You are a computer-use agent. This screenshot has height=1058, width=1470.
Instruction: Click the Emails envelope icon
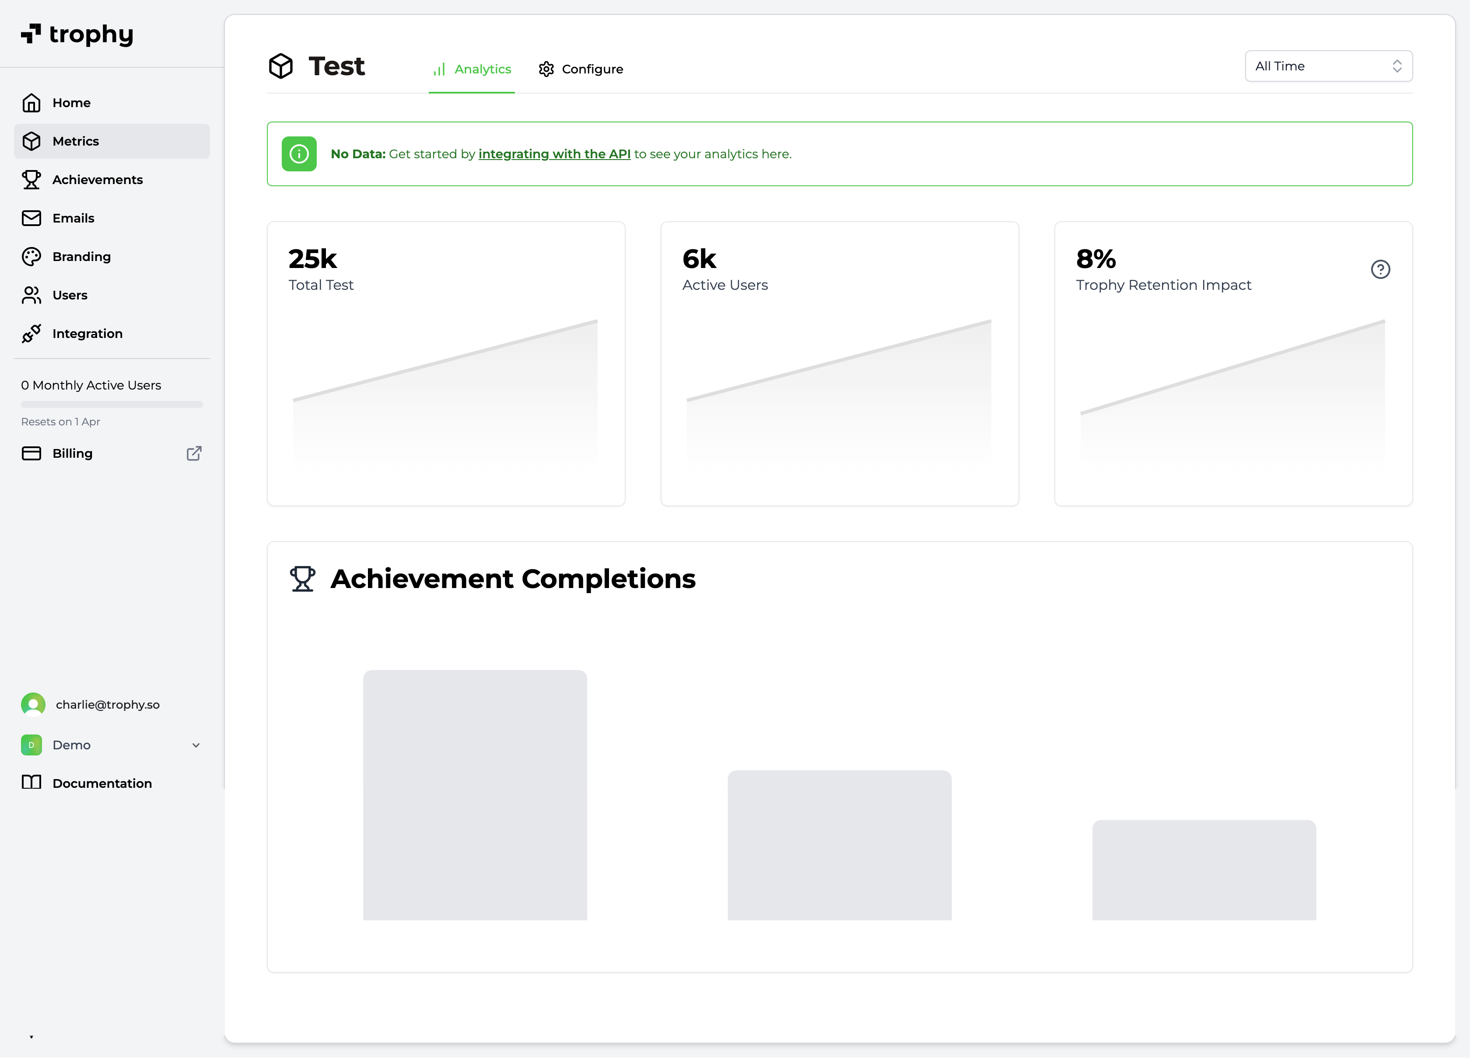point(31,218)
